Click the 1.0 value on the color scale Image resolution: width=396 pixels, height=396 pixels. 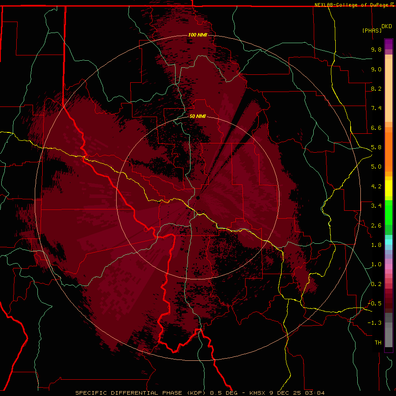[376, 264]
